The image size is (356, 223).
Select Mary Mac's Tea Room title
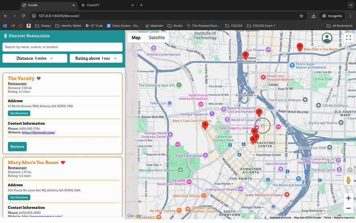pyautogui.click(x=33, y=162)
